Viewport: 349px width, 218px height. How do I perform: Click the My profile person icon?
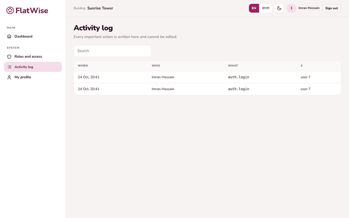[x=9, y=77]
